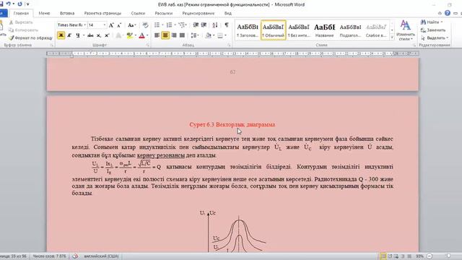Click the English (США) language indicator in status bar
Screen dimensions: 462x260
(x=101, y=256)
